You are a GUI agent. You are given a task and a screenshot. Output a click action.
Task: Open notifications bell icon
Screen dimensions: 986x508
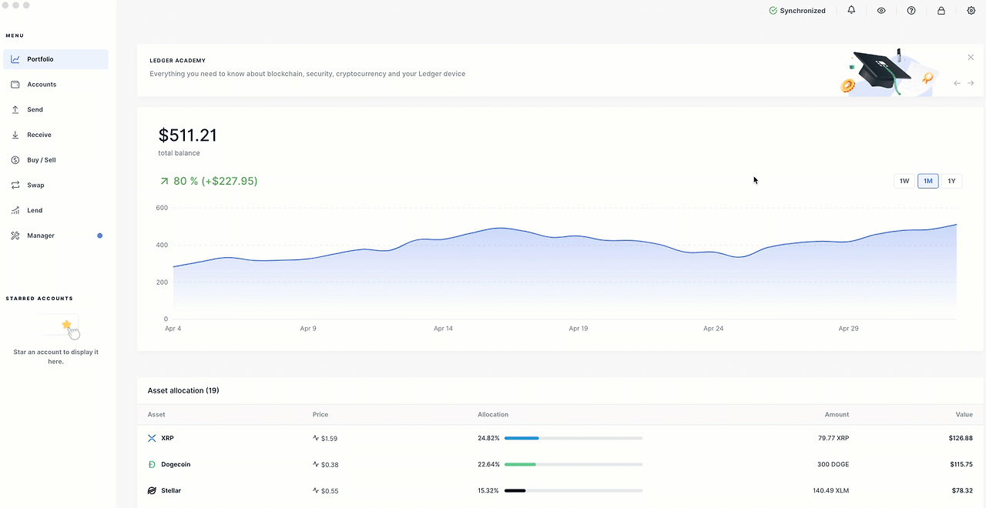point(851,11)
